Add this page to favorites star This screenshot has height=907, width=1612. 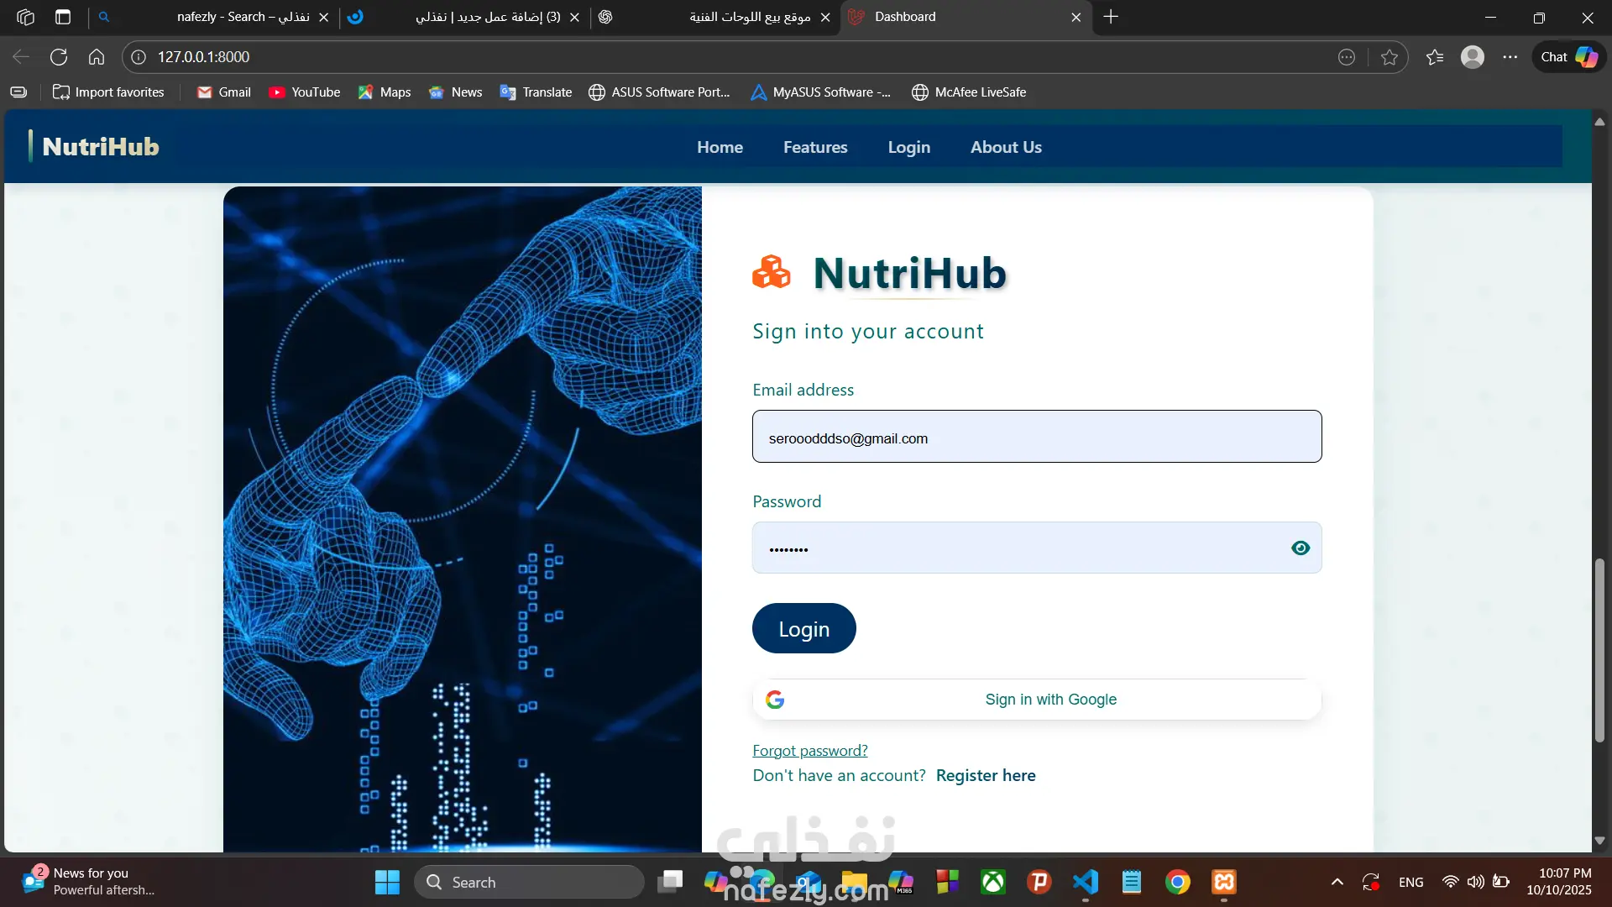(x=1390, y=57)
